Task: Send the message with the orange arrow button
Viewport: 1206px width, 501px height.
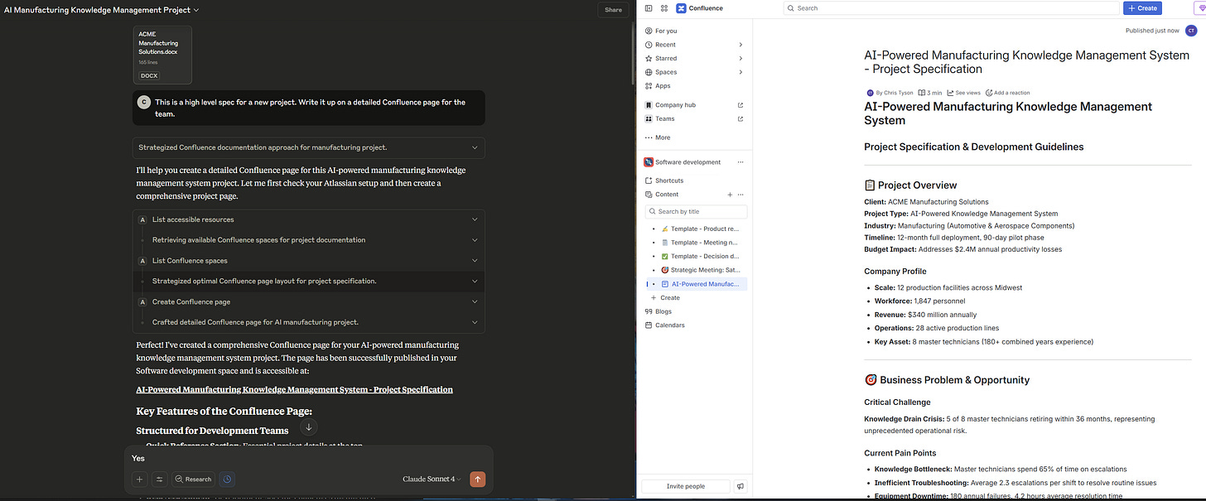Action: pos(477,479)
